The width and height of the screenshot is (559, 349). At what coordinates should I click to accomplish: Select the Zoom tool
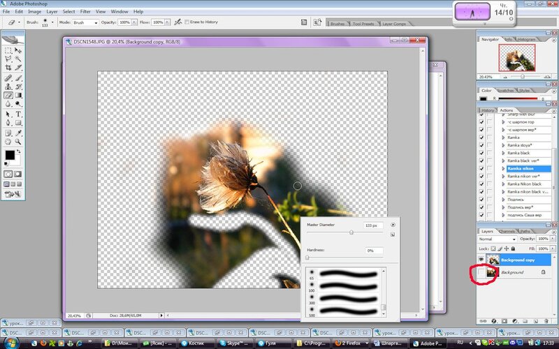coord(18,142)
